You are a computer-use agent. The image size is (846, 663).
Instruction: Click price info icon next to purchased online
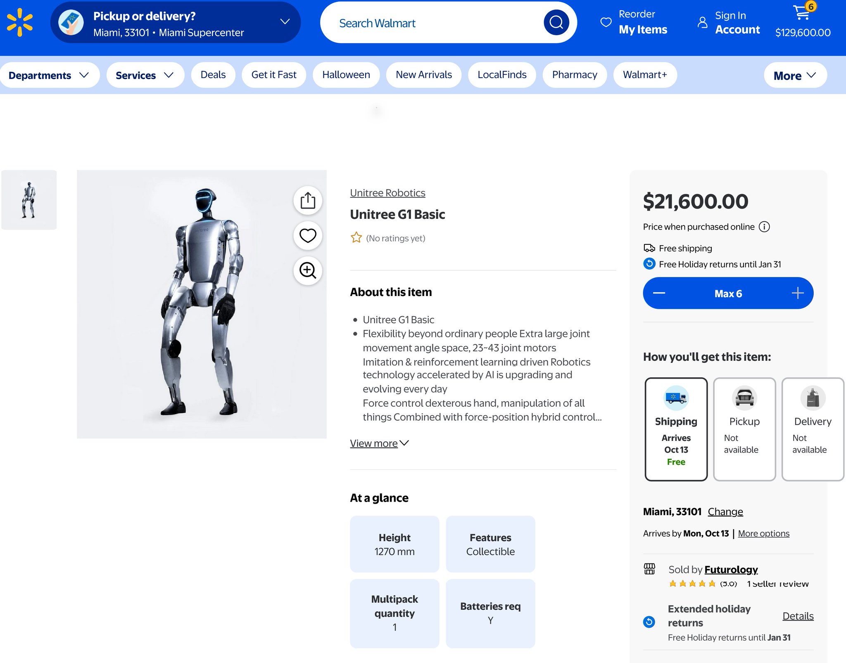[x=765, y=227]
